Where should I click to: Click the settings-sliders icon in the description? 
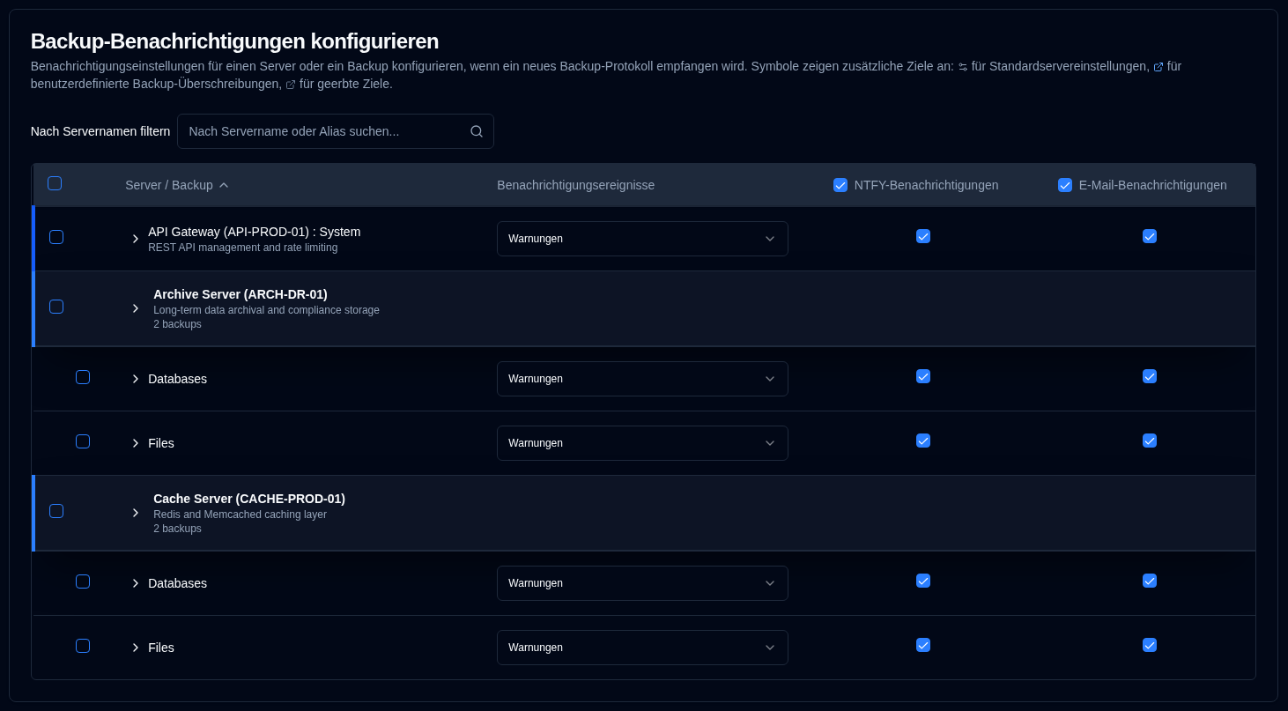(x=963, y=67)
